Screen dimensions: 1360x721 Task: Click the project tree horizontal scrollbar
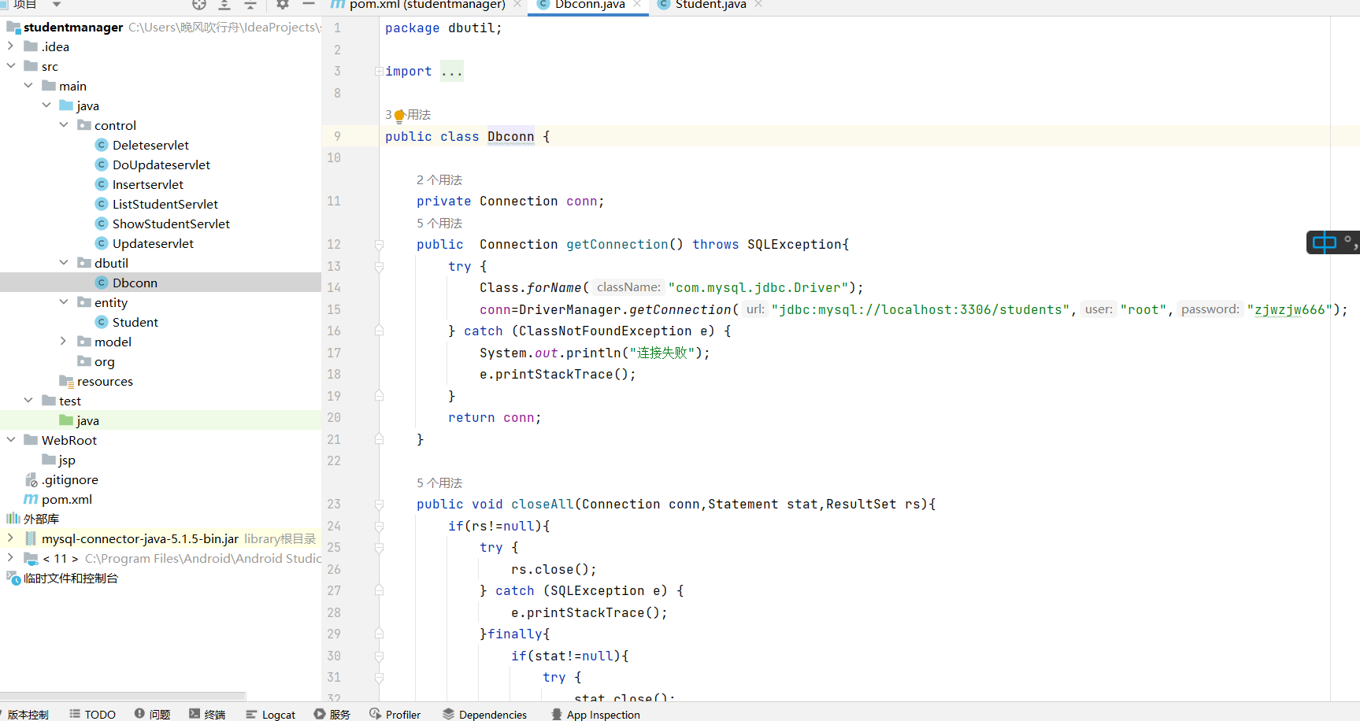click(123, 696)
